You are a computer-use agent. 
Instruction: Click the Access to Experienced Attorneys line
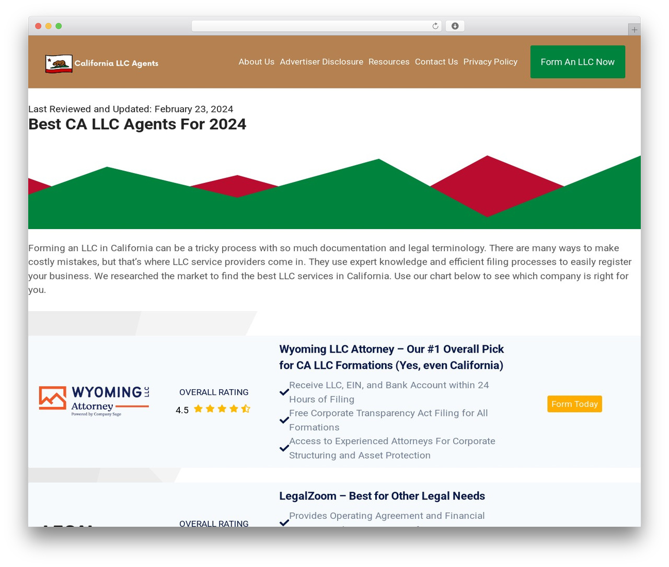click(392, 448)
